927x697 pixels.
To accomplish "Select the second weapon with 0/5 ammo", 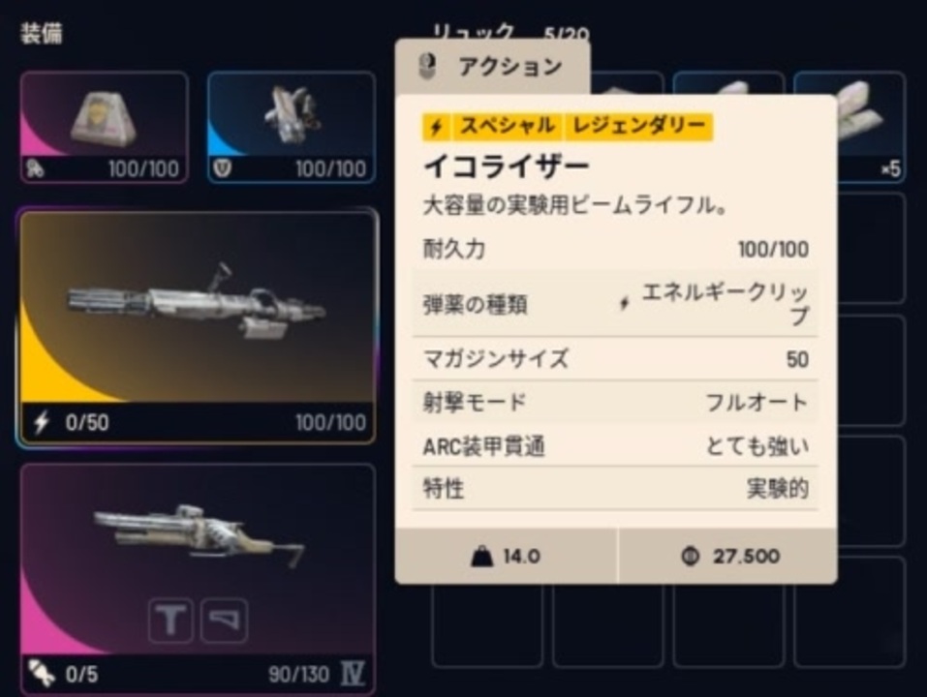I will [x=198, y=580].
